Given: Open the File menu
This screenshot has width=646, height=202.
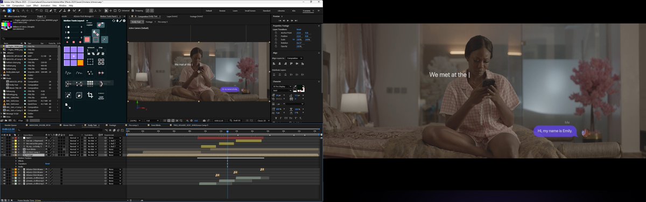Looking at the screenshot, I should pos(3,5).
